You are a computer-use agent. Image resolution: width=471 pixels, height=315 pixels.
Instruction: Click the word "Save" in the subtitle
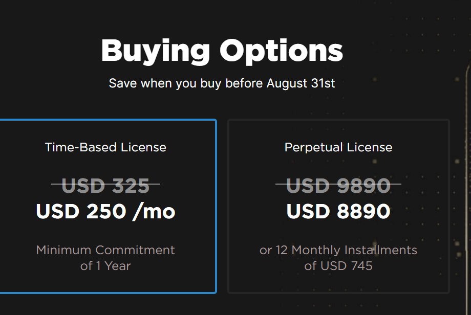(123, 83)
